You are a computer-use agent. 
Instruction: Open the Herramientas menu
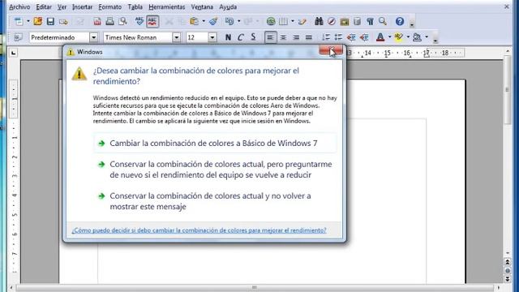coord(167,6)
